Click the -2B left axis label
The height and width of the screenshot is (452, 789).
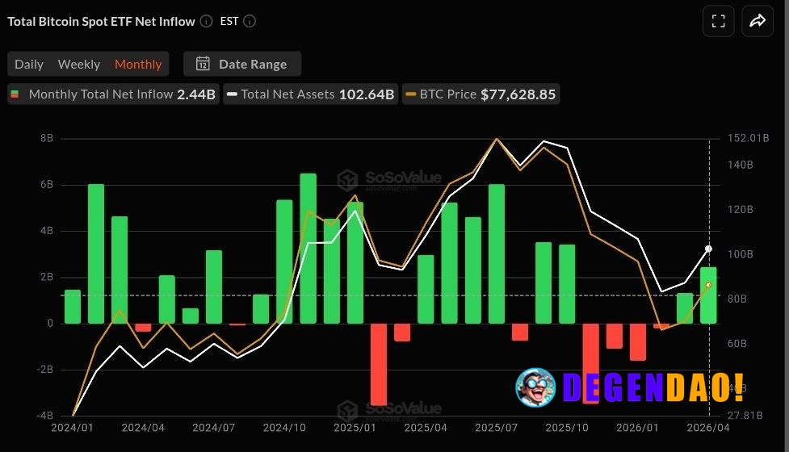[44, 370]
